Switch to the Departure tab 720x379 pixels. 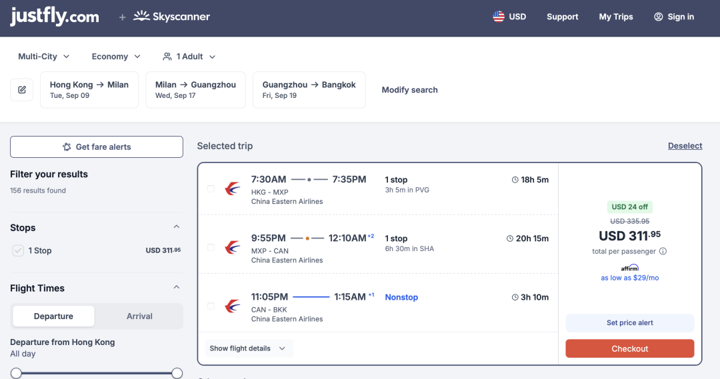(x=53, y=316)
